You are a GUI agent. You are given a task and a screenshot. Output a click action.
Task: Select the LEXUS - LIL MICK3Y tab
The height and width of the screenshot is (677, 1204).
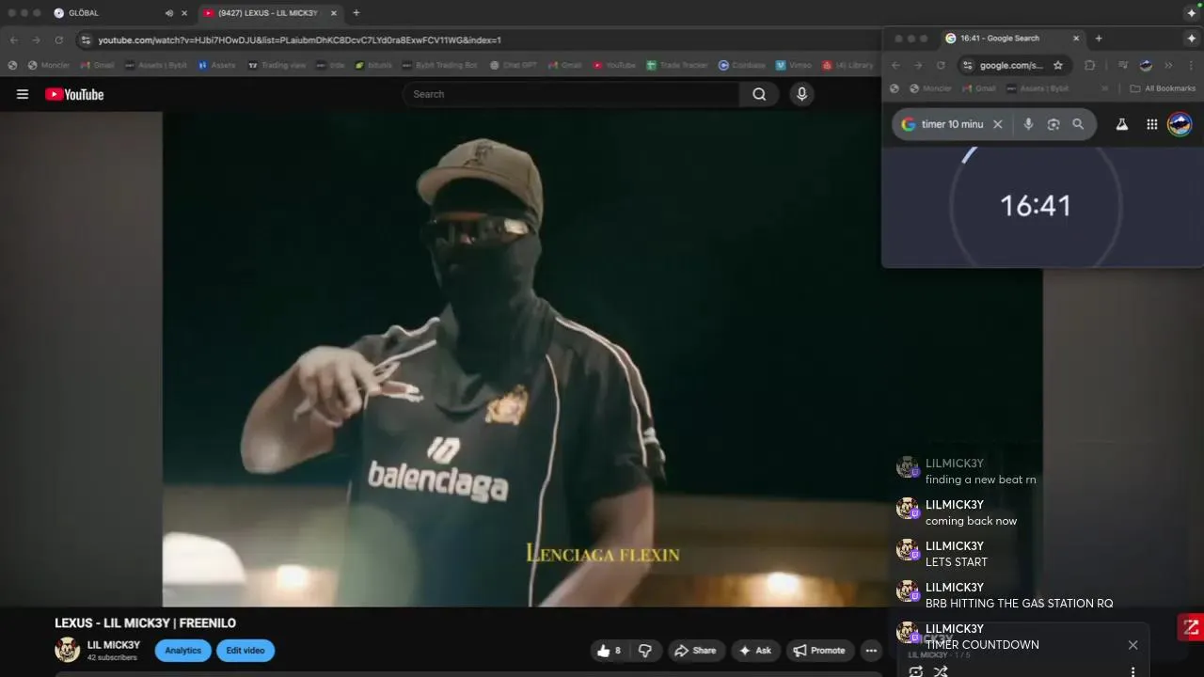click(x=268, y=13)
